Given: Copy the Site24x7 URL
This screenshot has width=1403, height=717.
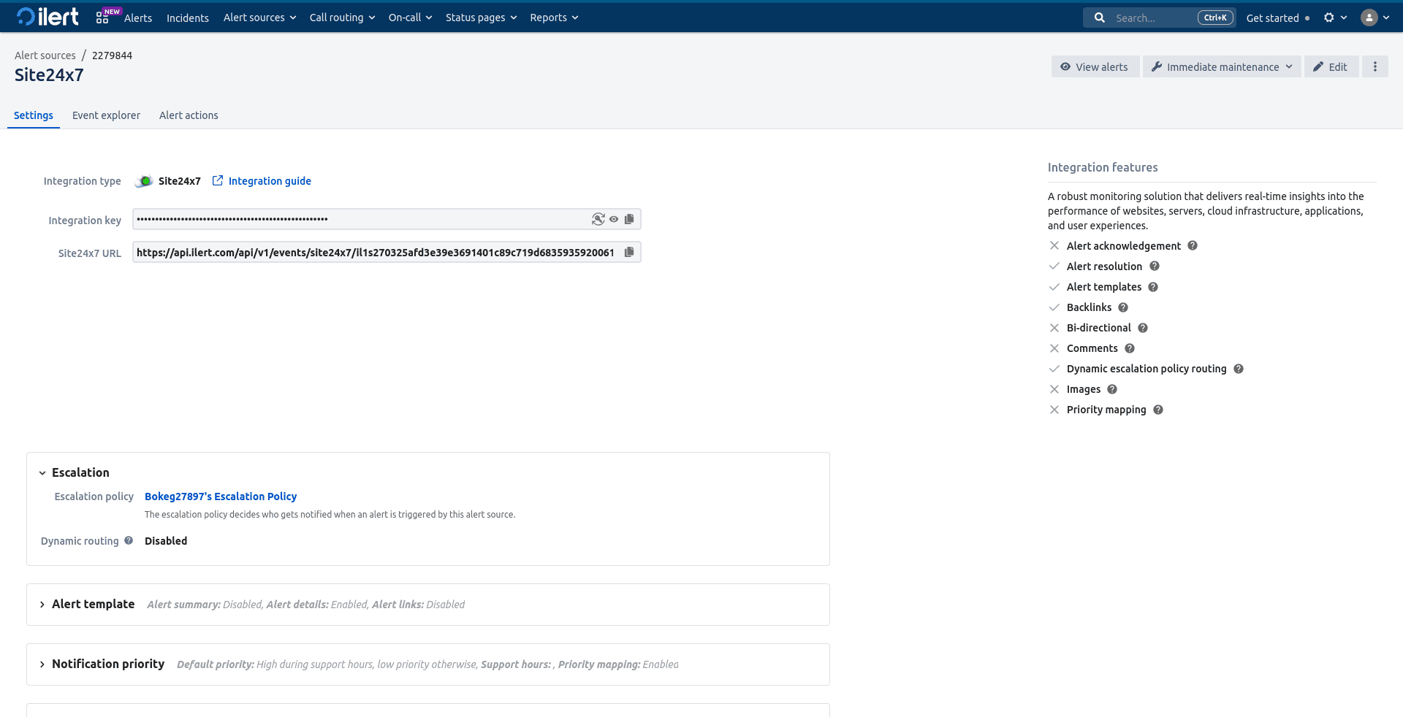Looking at the screenshot, I should 629,252.
